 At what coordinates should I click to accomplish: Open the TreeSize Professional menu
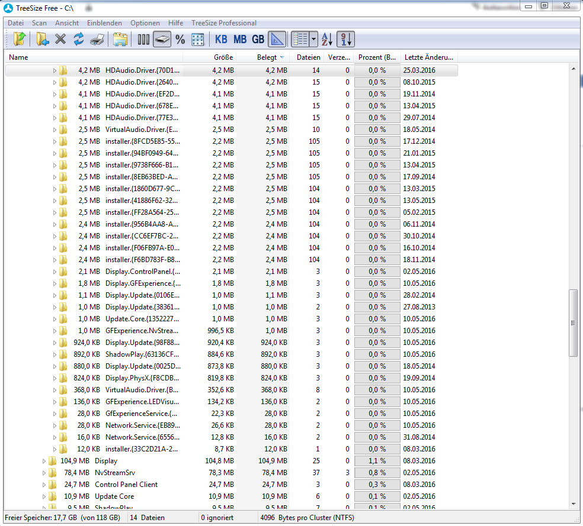(x=224, y=23)
